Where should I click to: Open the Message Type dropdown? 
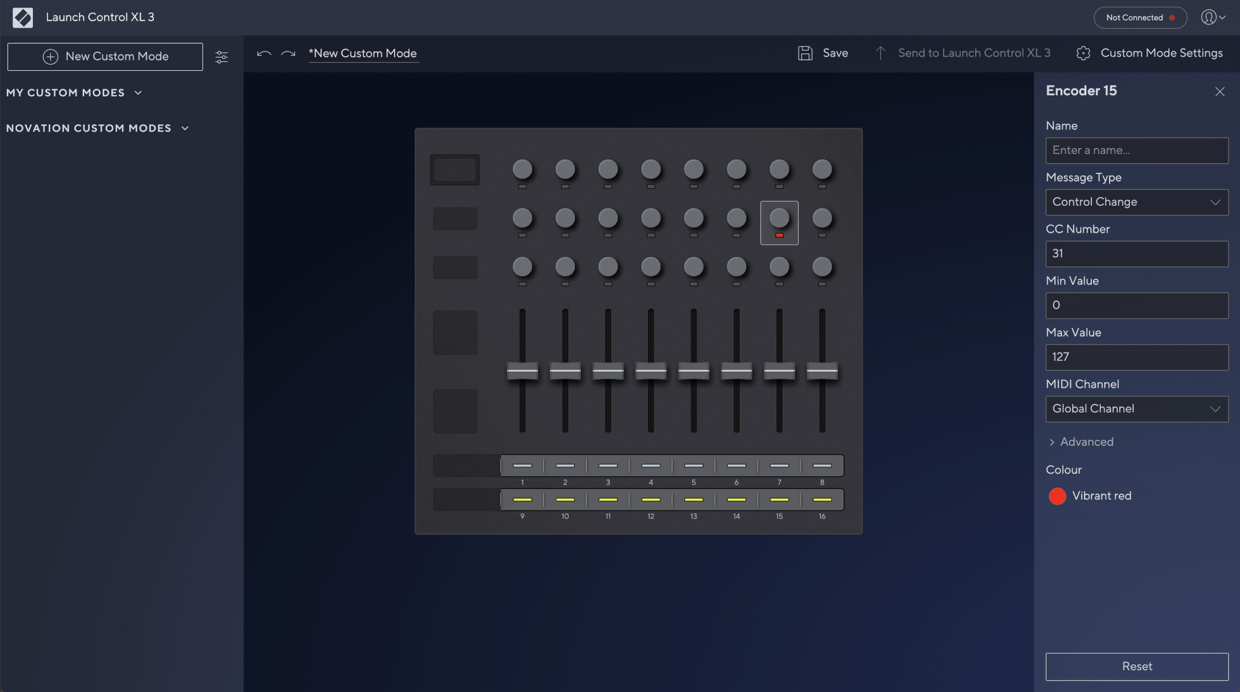pyautogui.click(x=1136, y=202)
